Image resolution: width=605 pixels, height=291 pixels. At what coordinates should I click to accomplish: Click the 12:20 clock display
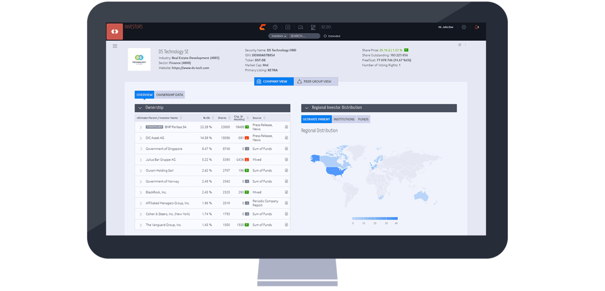coord(326,27)
